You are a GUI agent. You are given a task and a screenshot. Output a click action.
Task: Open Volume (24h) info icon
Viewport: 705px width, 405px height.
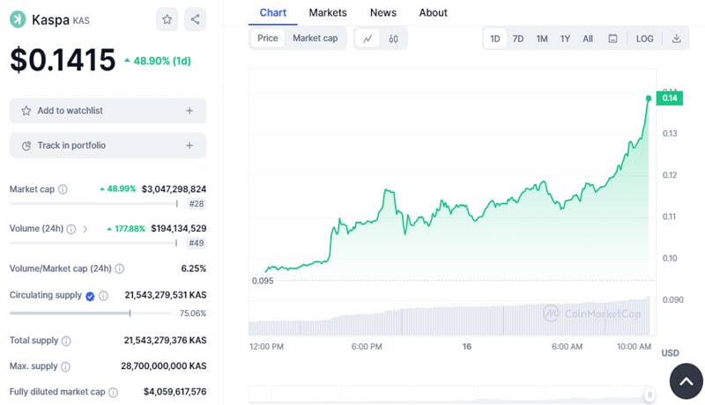coord(71,229)
